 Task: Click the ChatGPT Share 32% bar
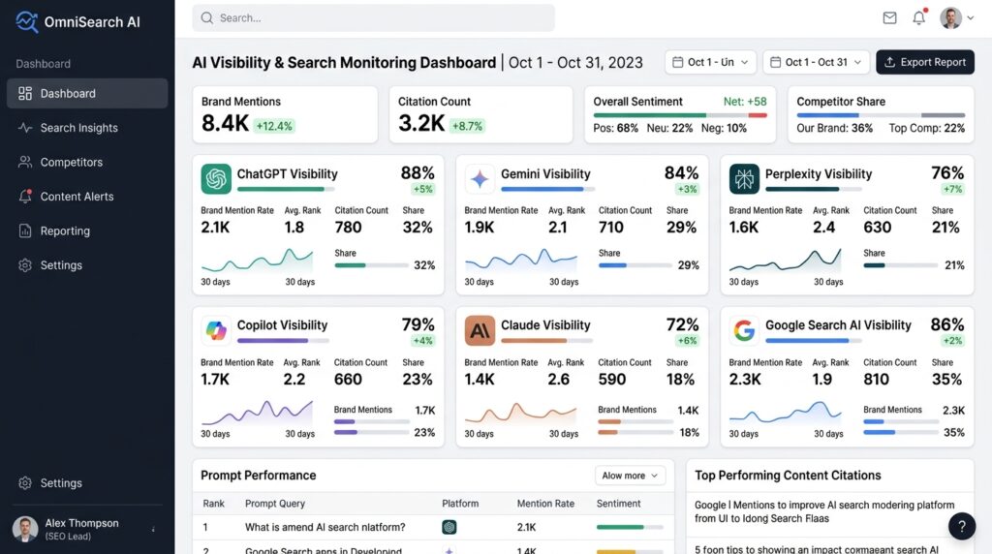tap(371, 265)
